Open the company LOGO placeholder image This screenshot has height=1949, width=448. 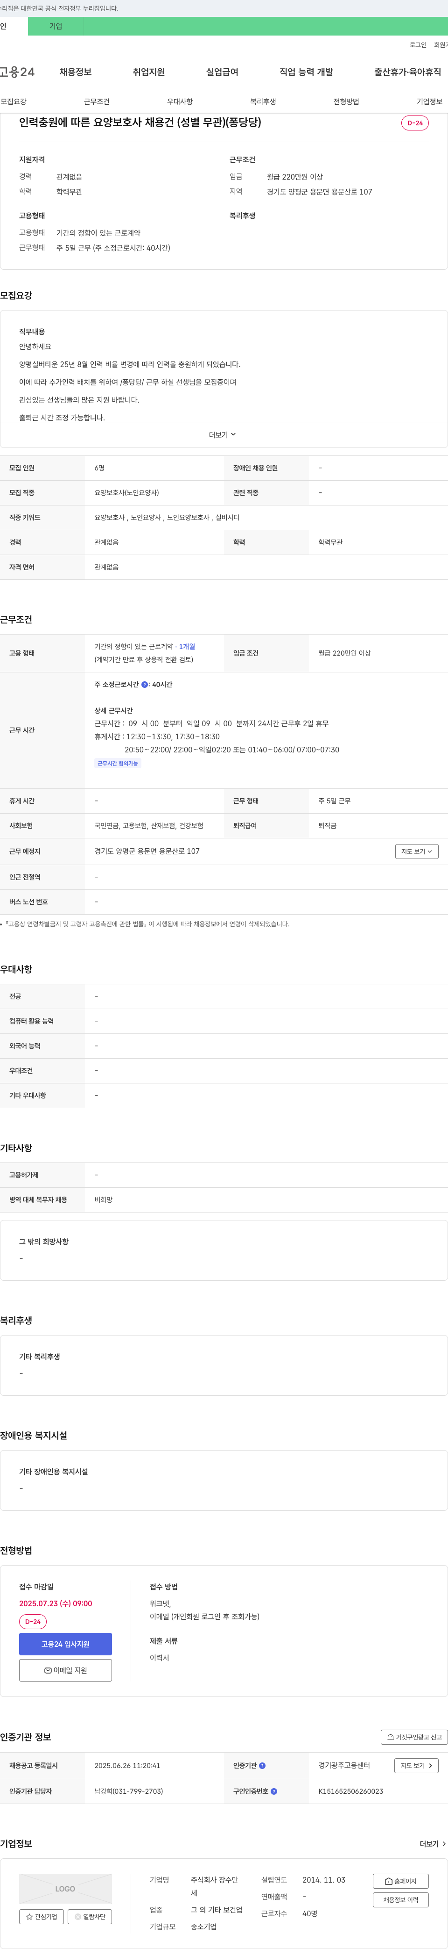pos(65,1889)
